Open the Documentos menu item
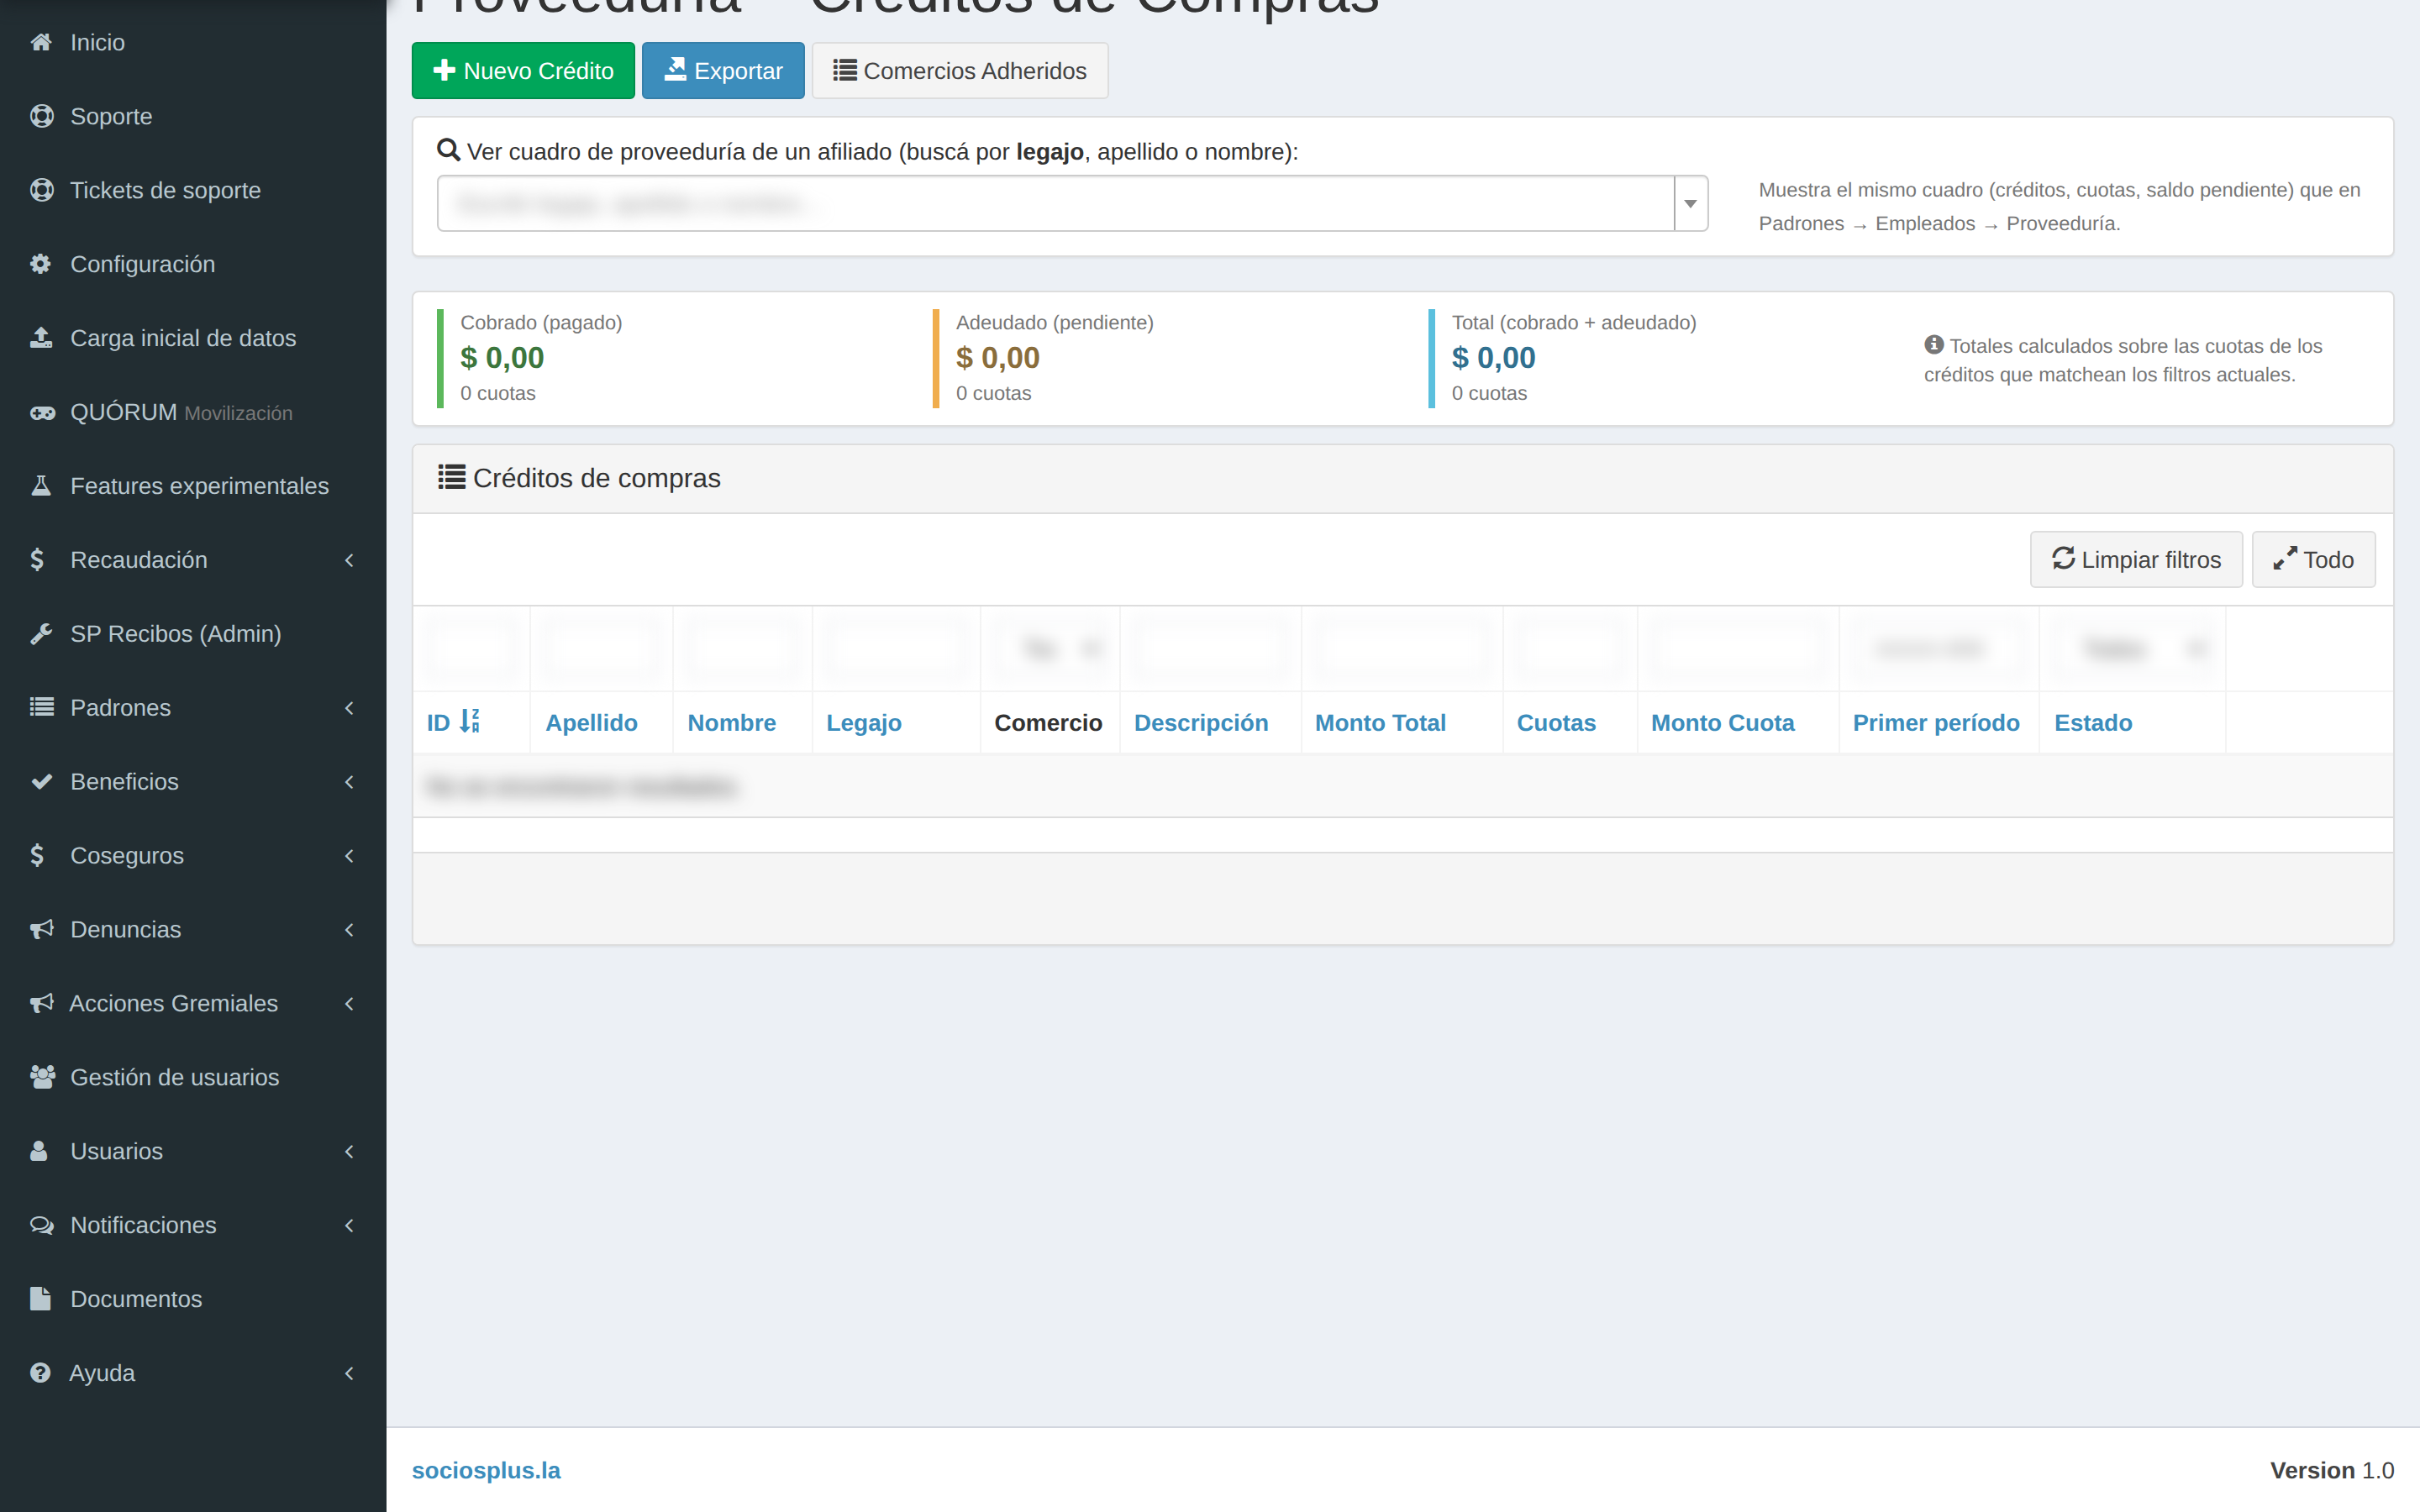 193,1299
